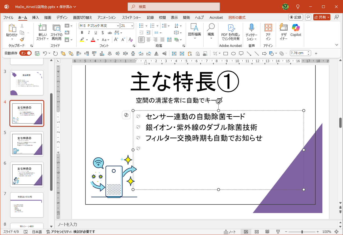
Task: Click the 記録 (Record) button at top right
Action: (x=296, y=17)
